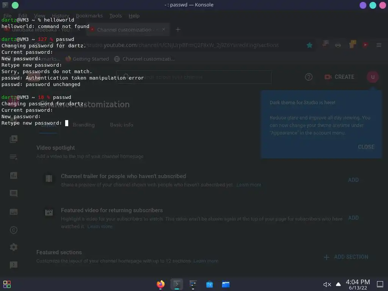Click the glasses extension icon in Firefox toolbar
Screen dimensions: 388x291
click(338, 45)
